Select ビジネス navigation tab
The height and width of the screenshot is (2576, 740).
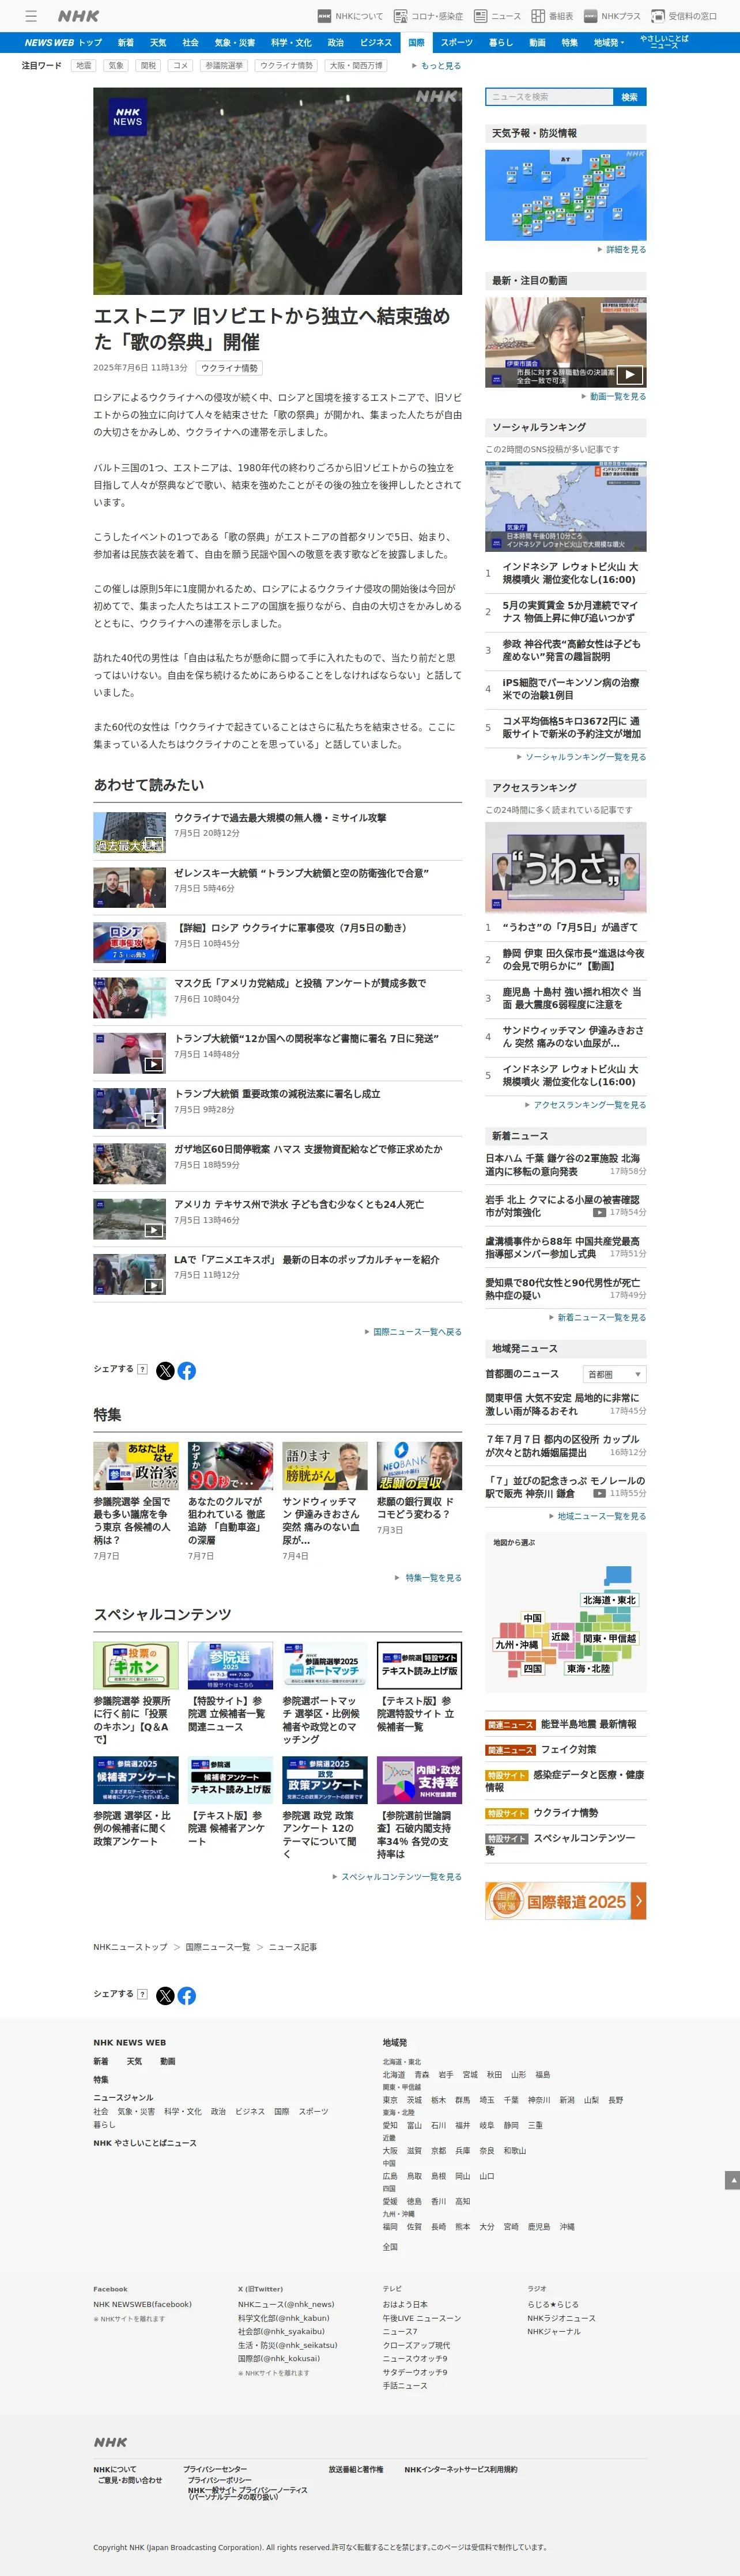pos(375,43)
